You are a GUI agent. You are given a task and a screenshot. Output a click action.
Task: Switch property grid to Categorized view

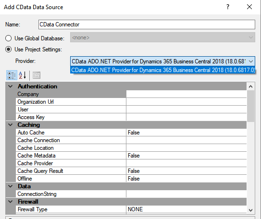[12, 75]
